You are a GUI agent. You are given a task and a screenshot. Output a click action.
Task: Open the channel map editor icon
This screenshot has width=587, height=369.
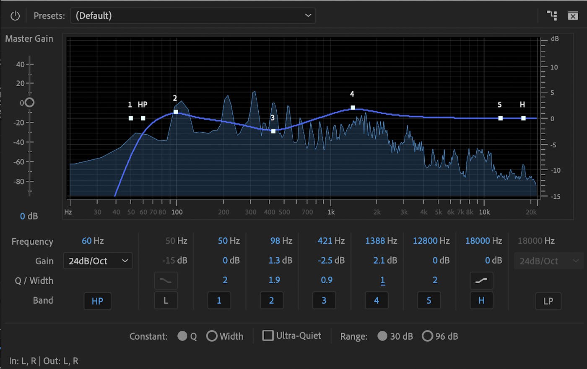coord(552,16)
